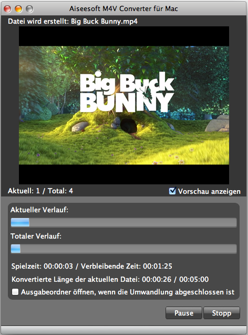Click the Big Buck Bunny video preview
This screenshot has height=335, width=248.
pyautogui.click(x=124, y=105)
